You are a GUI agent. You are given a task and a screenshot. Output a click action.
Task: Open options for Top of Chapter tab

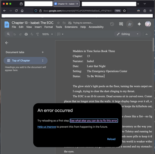[43, 61]
